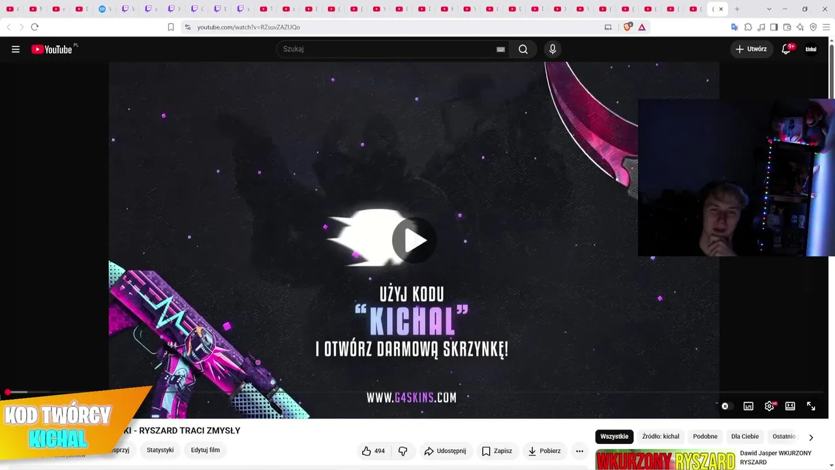
Task: Click the Udostępnij share button
Action: coord(445,451)
